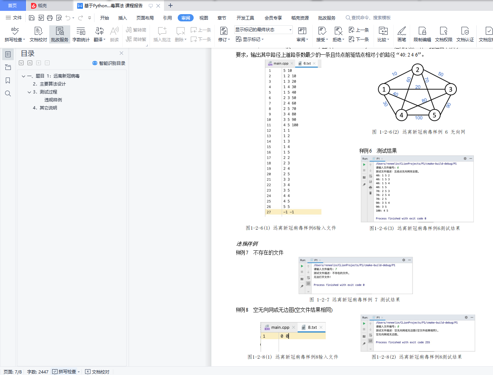Go to next comment next to 删除
The image size is (493, 375).
coord(201,39)
